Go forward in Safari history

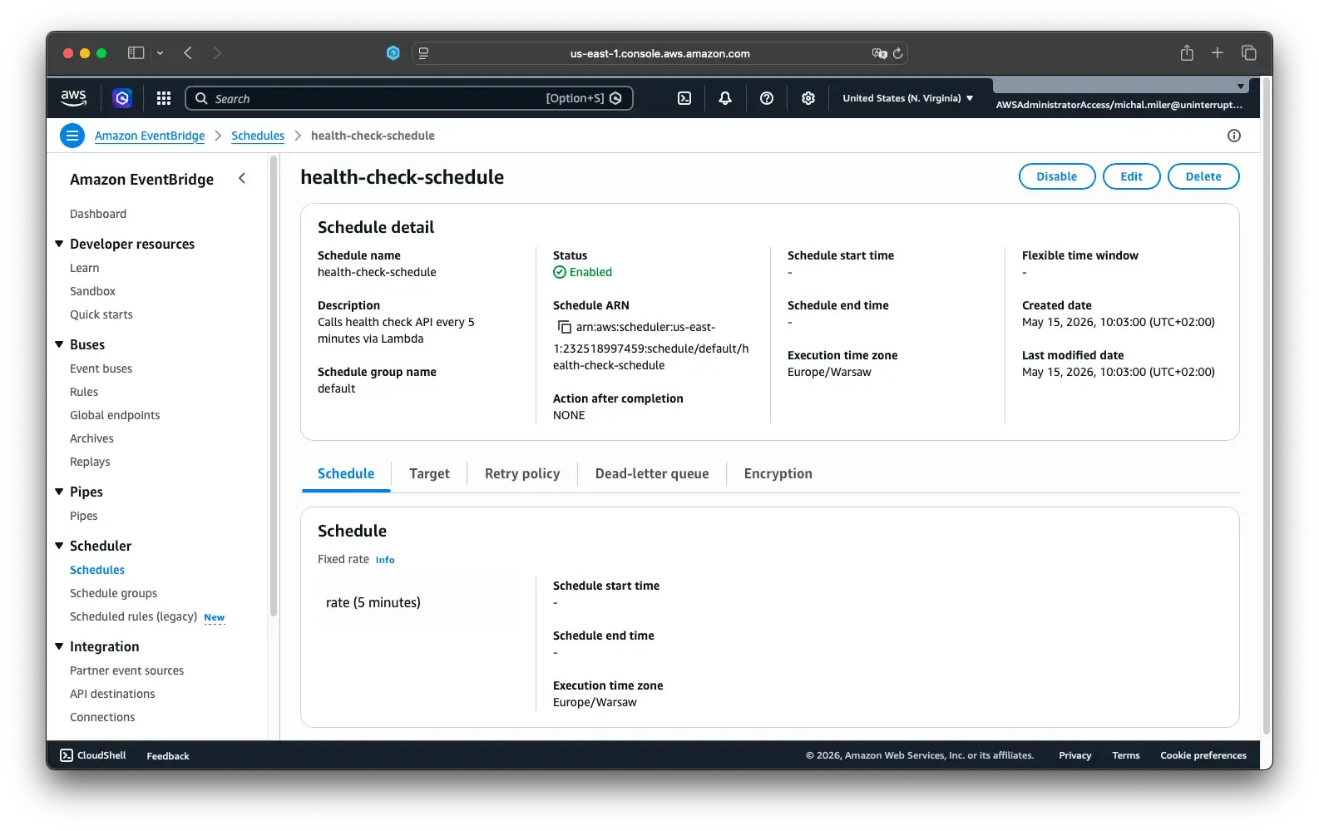tap(217, 53)
